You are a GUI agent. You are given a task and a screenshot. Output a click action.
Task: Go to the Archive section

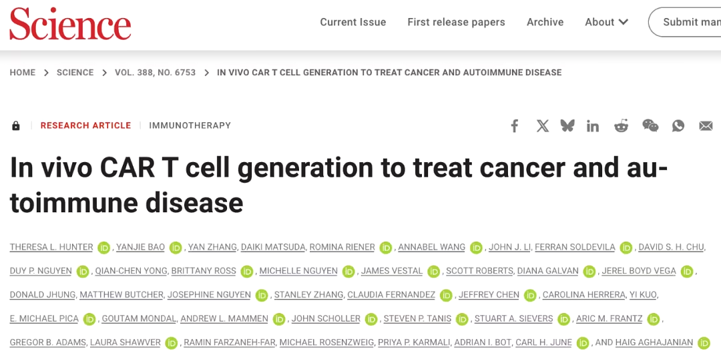tap(545, 22)
